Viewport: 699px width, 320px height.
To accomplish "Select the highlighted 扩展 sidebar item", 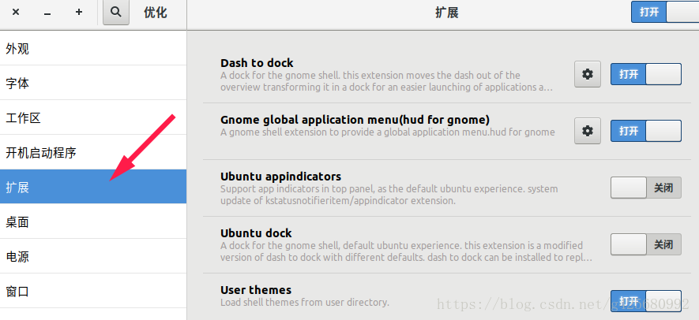I will (x=93, y=187).
